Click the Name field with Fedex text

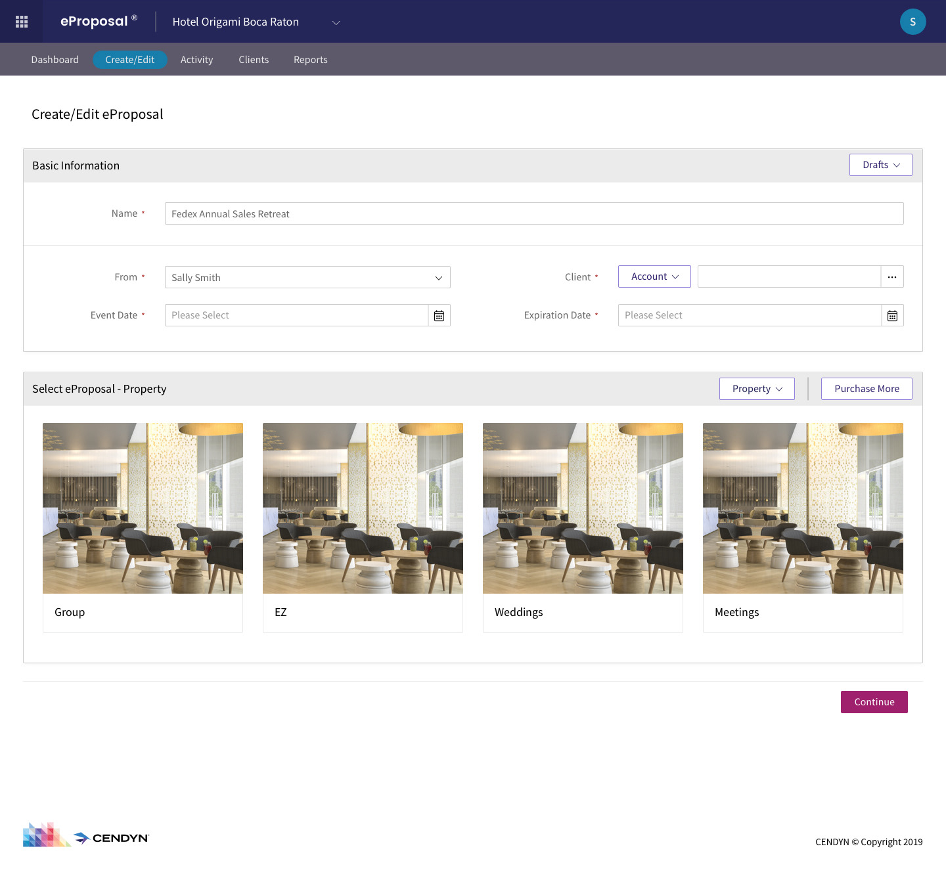pyautogui.click(x=534, y=213)
